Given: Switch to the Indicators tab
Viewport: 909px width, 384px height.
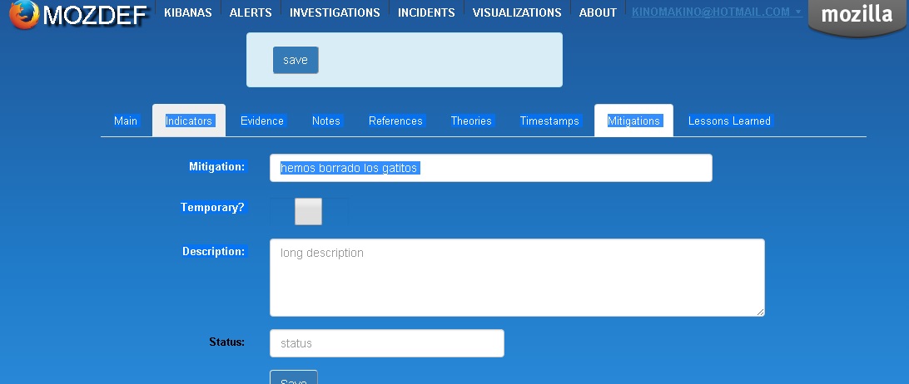Looking at the screenshot, I should pyautogui.click(x=189, y=121).
